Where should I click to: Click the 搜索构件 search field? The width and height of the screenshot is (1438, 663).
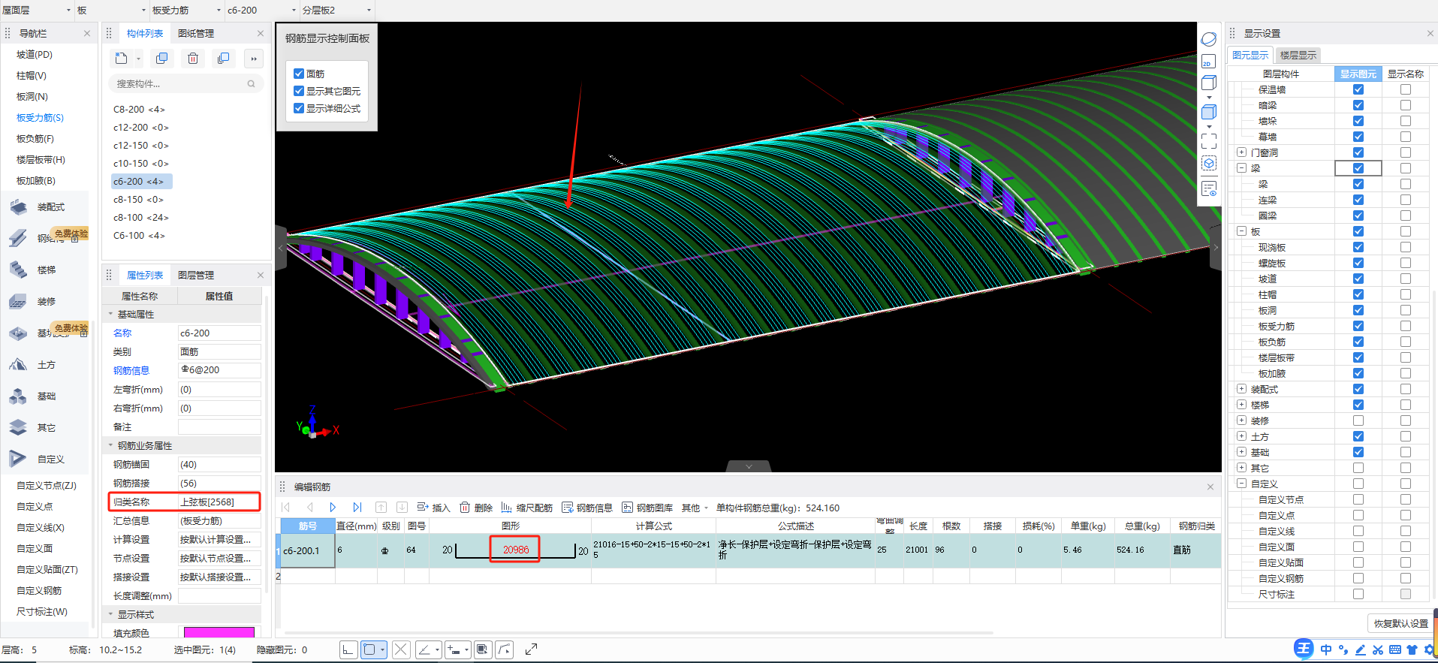click(x=186, y=84)
